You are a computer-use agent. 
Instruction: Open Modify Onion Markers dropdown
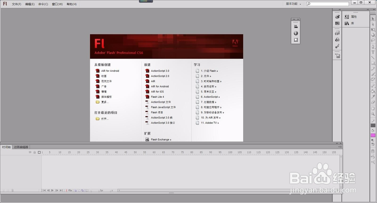click(86, 191)
